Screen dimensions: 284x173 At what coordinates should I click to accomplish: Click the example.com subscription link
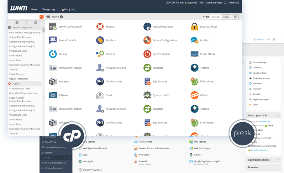[265, 121]
